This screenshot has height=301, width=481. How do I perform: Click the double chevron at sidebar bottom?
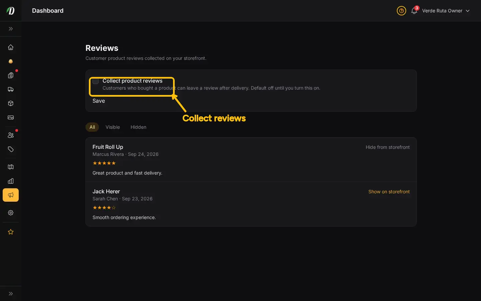coord(11,294)
